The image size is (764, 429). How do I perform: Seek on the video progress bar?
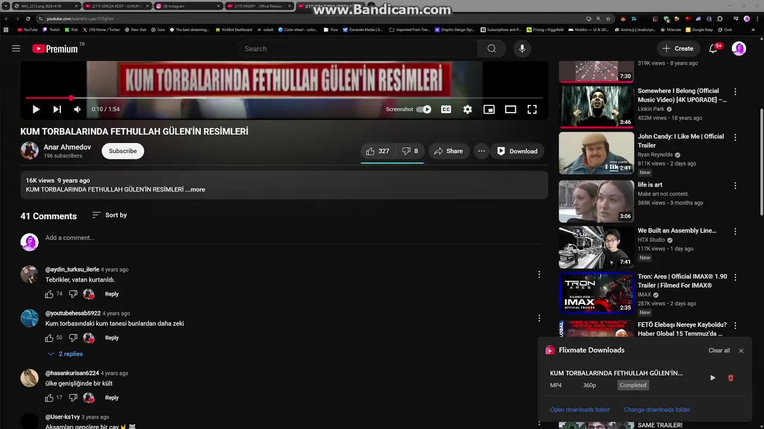pos(284,98)
